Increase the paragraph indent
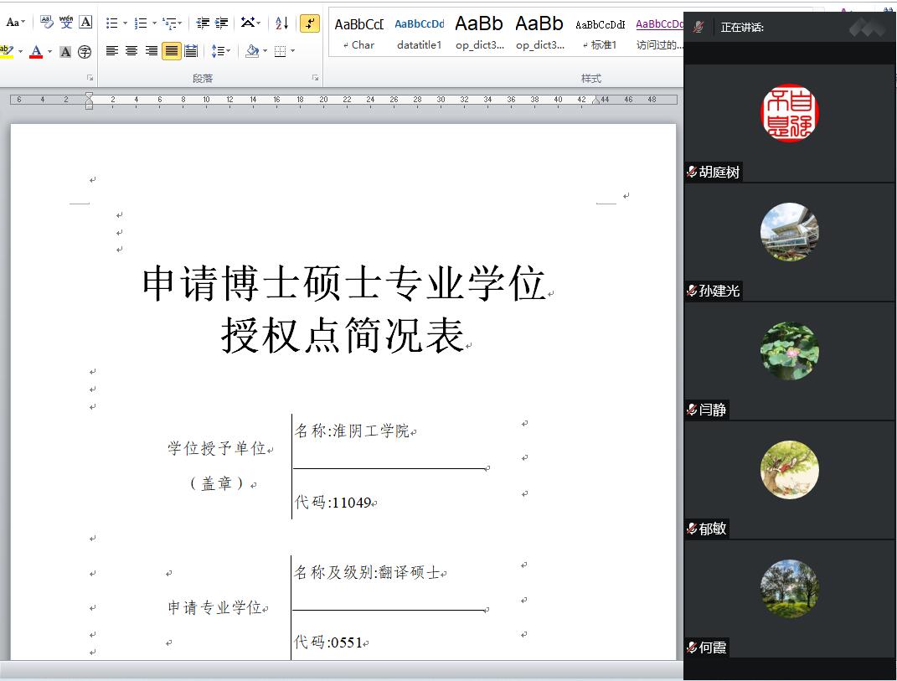Viewport: 897px width, 681px height. (x=221, y=23)
